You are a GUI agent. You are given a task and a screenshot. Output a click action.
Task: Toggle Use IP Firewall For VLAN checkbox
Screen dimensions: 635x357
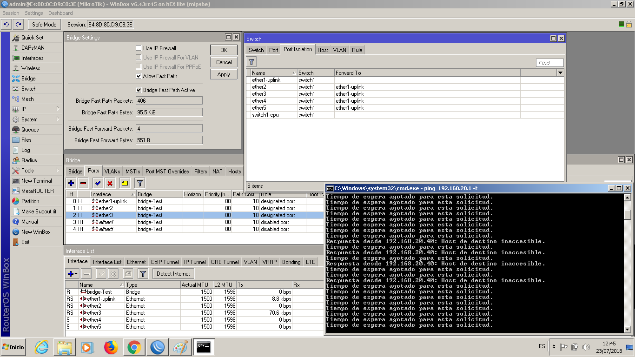click(139, 58)
